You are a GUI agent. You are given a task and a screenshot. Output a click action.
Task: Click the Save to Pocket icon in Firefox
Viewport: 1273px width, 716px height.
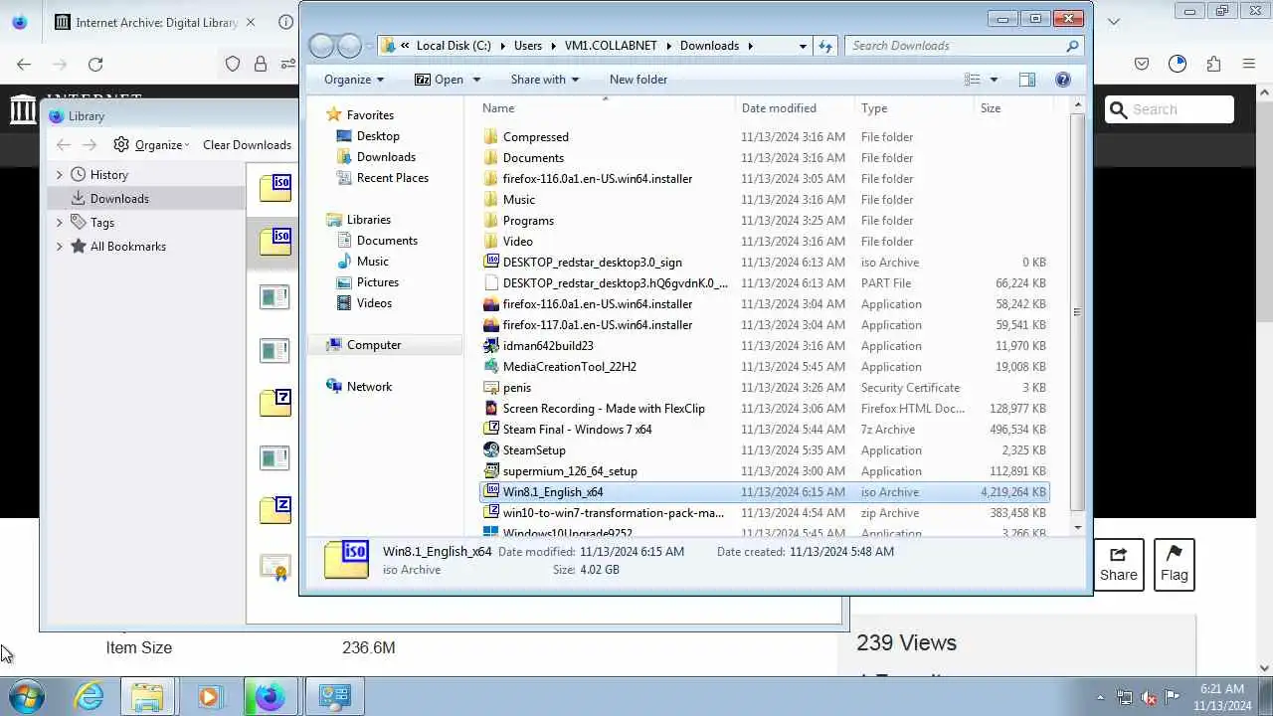1142,64
